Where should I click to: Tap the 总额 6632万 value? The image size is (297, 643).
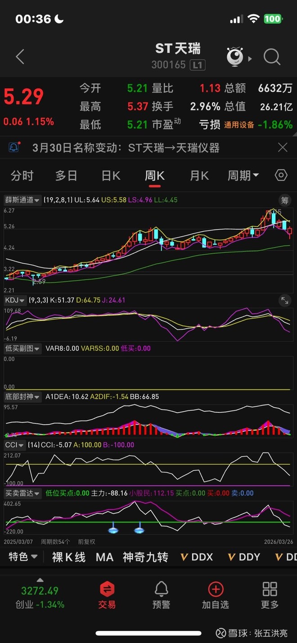(x=275, y=88)
